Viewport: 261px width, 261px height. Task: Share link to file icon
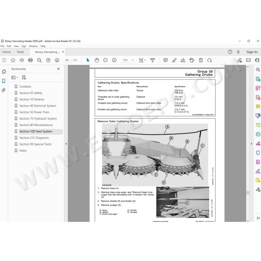[239, 60]
